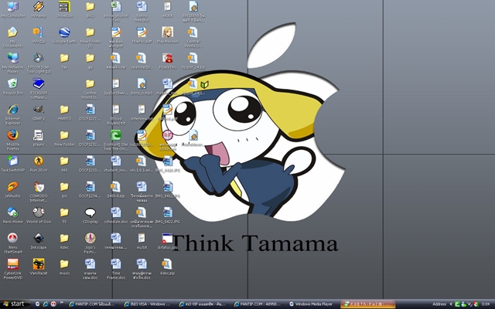Open the Time Frame.doc file
The width and height of the screenshot is (495, 309).
116,270
